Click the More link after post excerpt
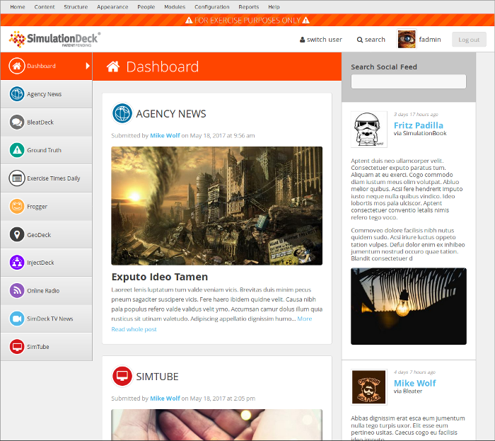This screenshot has width=495, height=441. pyautogui.click(x=304, y=319)
